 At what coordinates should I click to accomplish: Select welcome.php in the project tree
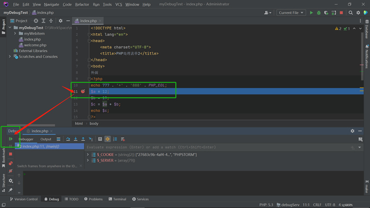[x=35, y=45]
